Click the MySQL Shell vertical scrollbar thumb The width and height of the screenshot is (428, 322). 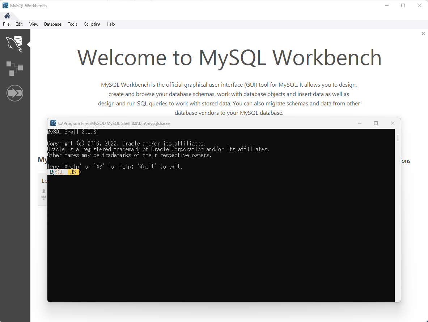pos(398,138)
